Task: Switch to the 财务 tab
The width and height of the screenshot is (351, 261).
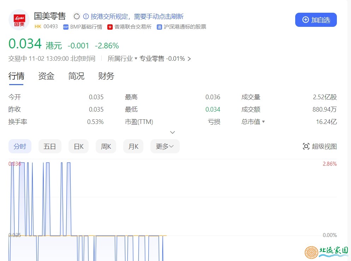Action: coord(106,76)
